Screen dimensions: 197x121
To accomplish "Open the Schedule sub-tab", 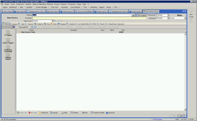I will tap(70, 24).
